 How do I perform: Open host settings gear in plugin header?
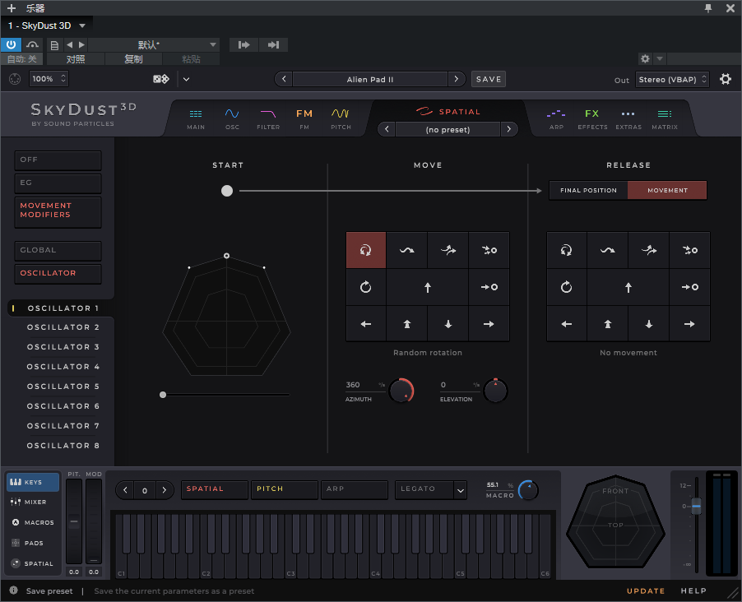tap(645, 58)
